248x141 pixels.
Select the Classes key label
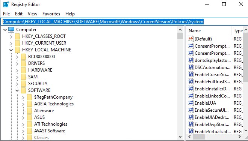[x=41, y=138]
